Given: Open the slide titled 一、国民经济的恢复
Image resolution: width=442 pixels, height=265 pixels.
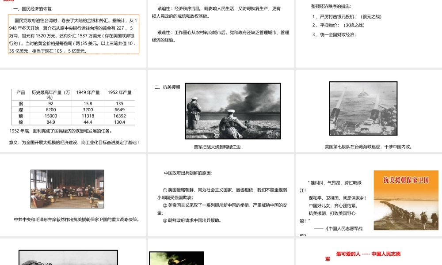Looking at the screenshot, I should click(73, 34).
